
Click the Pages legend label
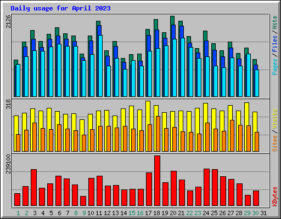[274, 67]
